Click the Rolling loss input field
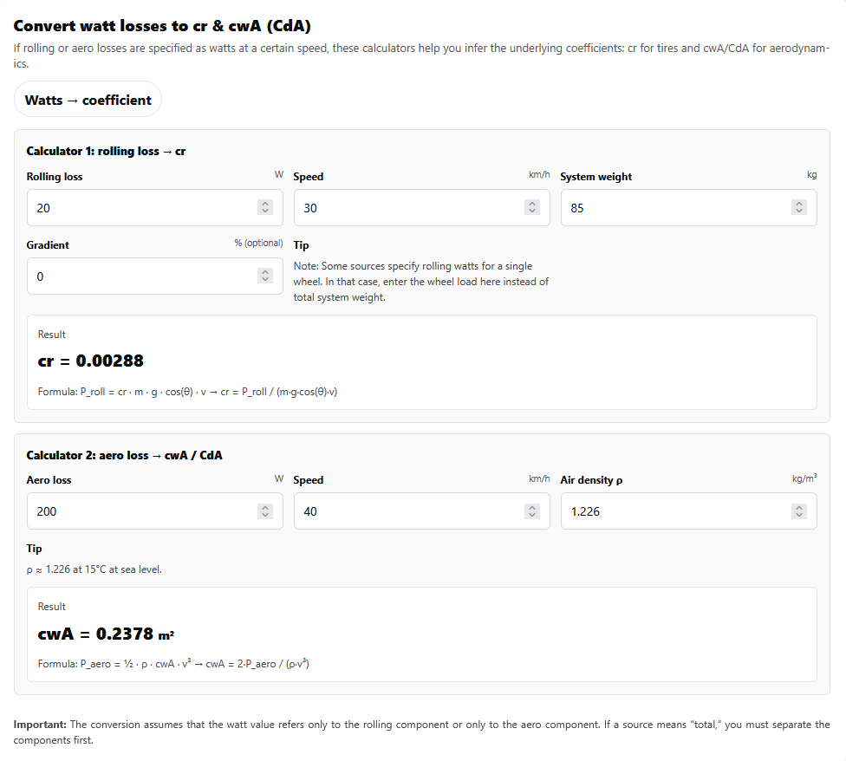 139,208
